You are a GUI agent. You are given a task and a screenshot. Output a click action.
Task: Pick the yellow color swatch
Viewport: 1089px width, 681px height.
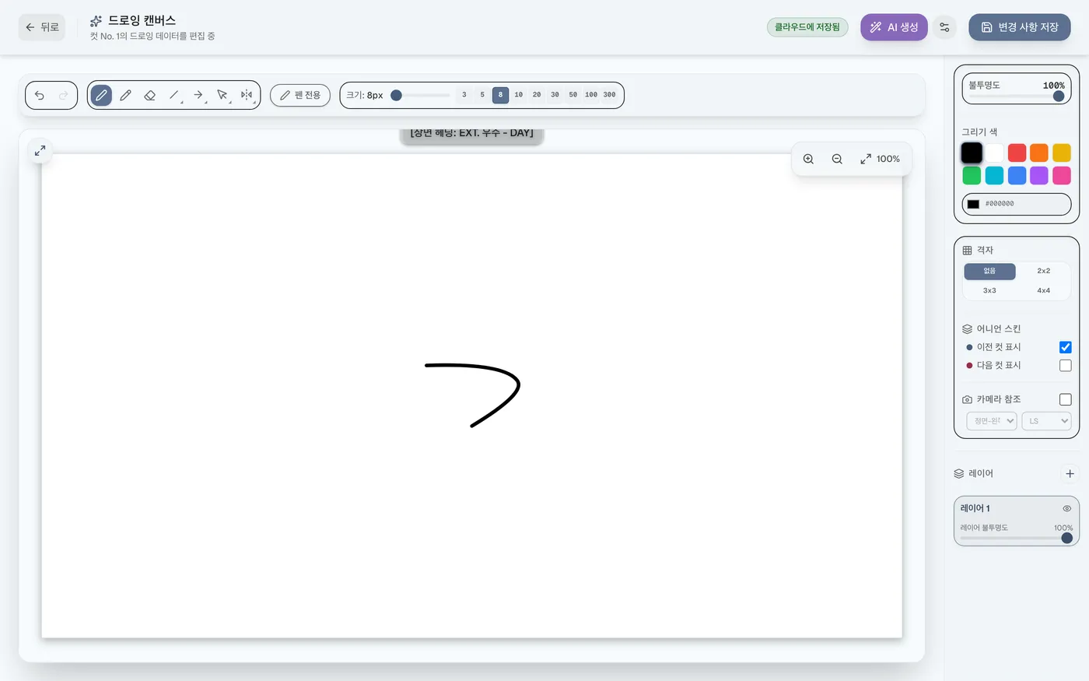(x=1062, y=153)
